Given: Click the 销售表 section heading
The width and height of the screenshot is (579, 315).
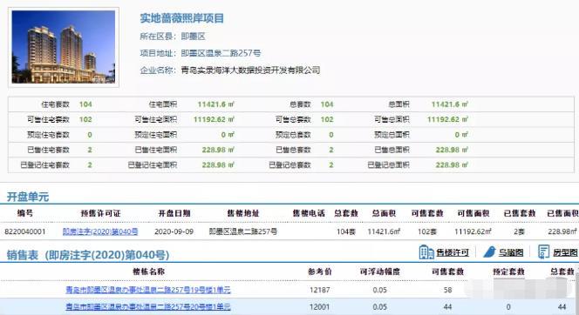Looking at the screenshot, I should click(23, 255).
